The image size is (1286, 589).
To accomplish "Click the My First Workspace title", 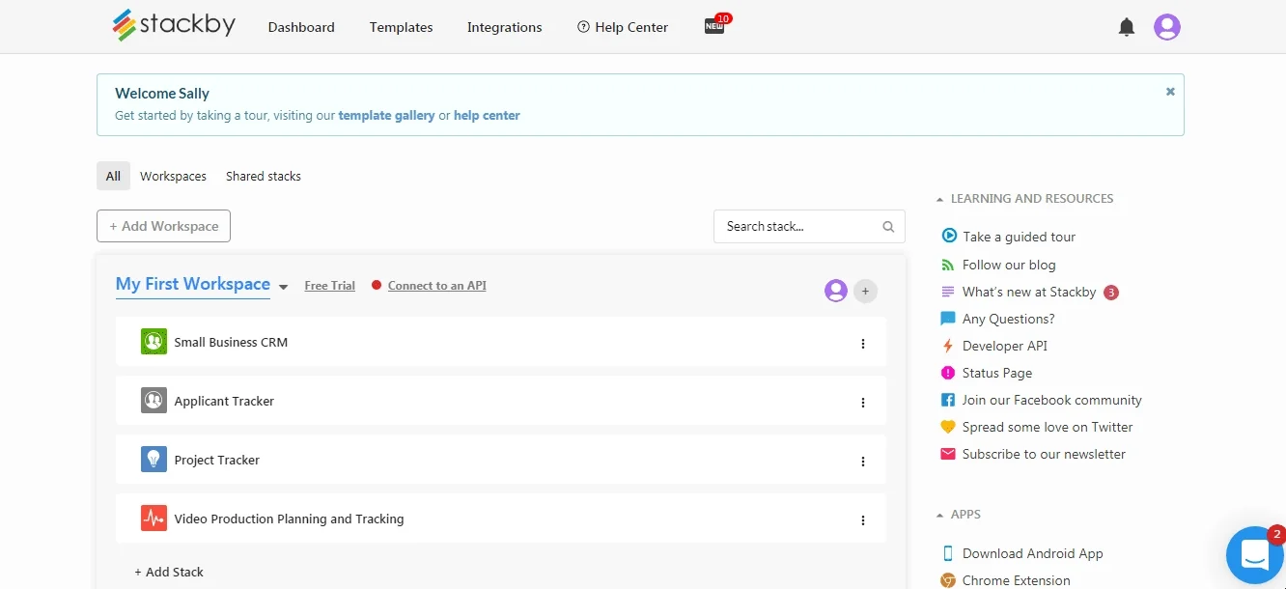I will (193, 284).
